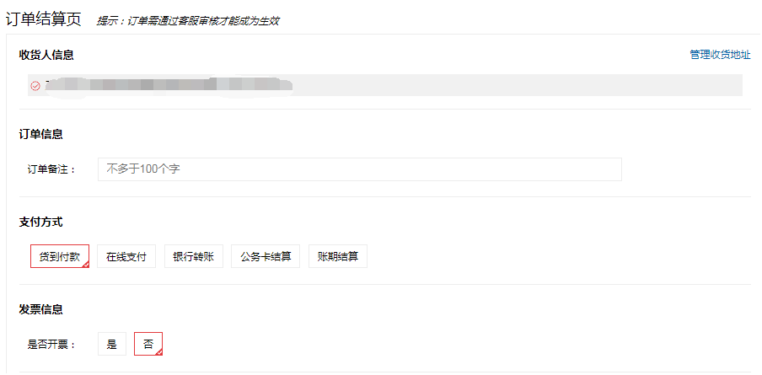Click the red corner checkmark on 否

(158, 351)
